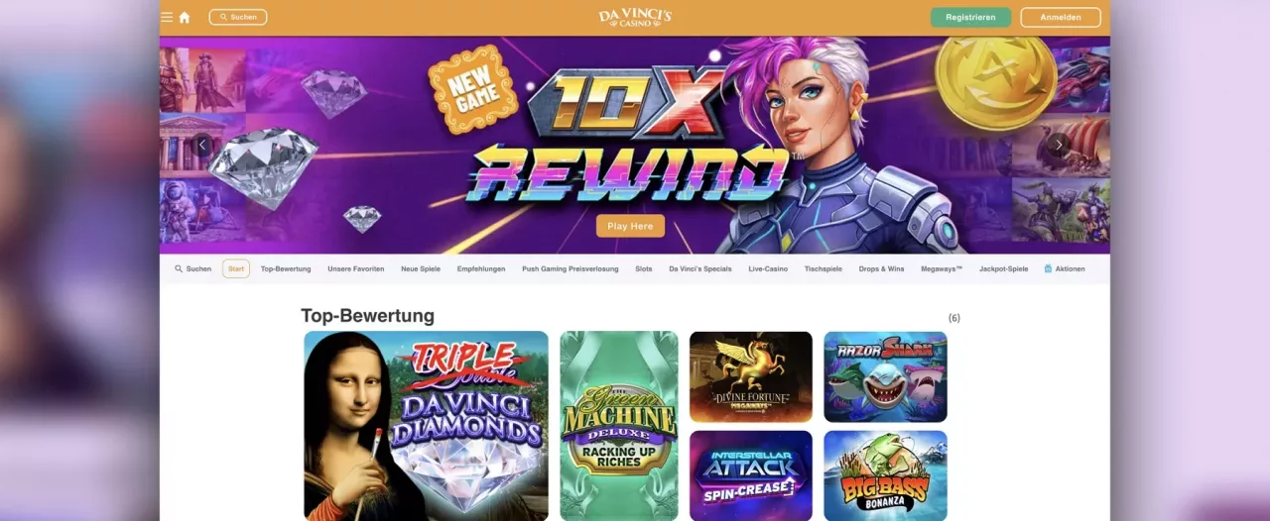Show previous banner with left arrow
This screenshot has height=521, width=1270.
202,145
